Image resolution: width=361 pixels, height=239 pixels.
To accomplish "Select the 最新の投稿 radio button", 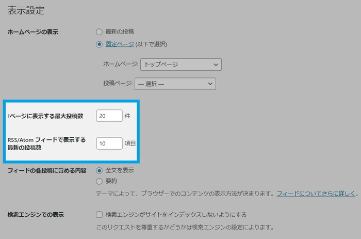I will [x=99, y=32].
